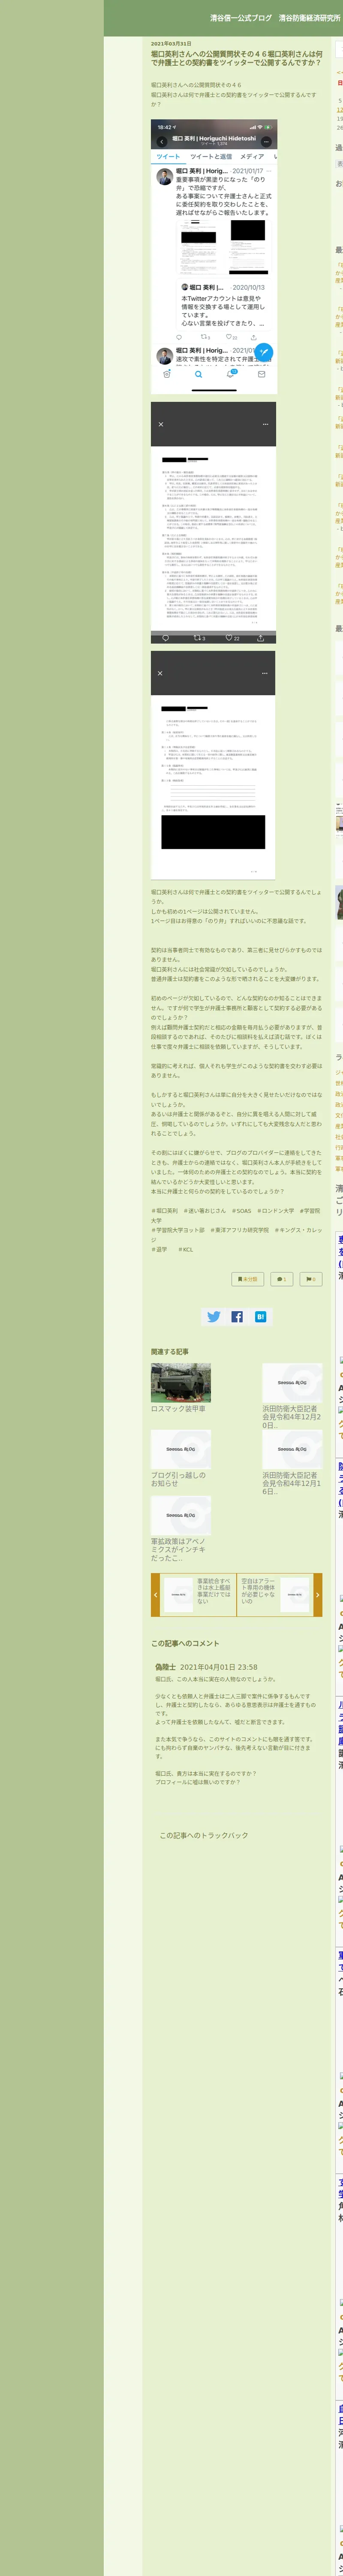Open 清谷信一公式ブログ header link
343x2576 pixels.
(x=241, y=18)
